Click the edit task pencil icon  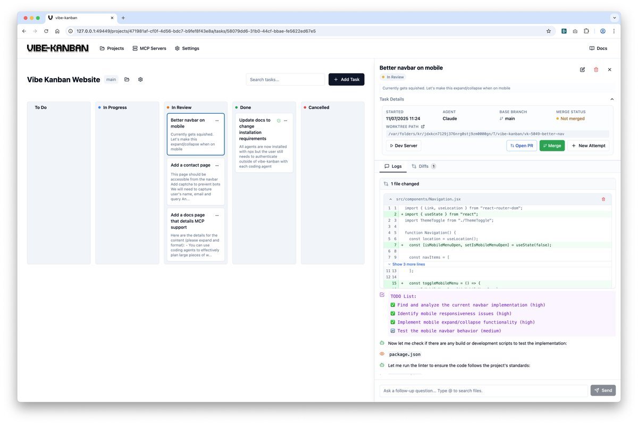(x=582, y=70)
